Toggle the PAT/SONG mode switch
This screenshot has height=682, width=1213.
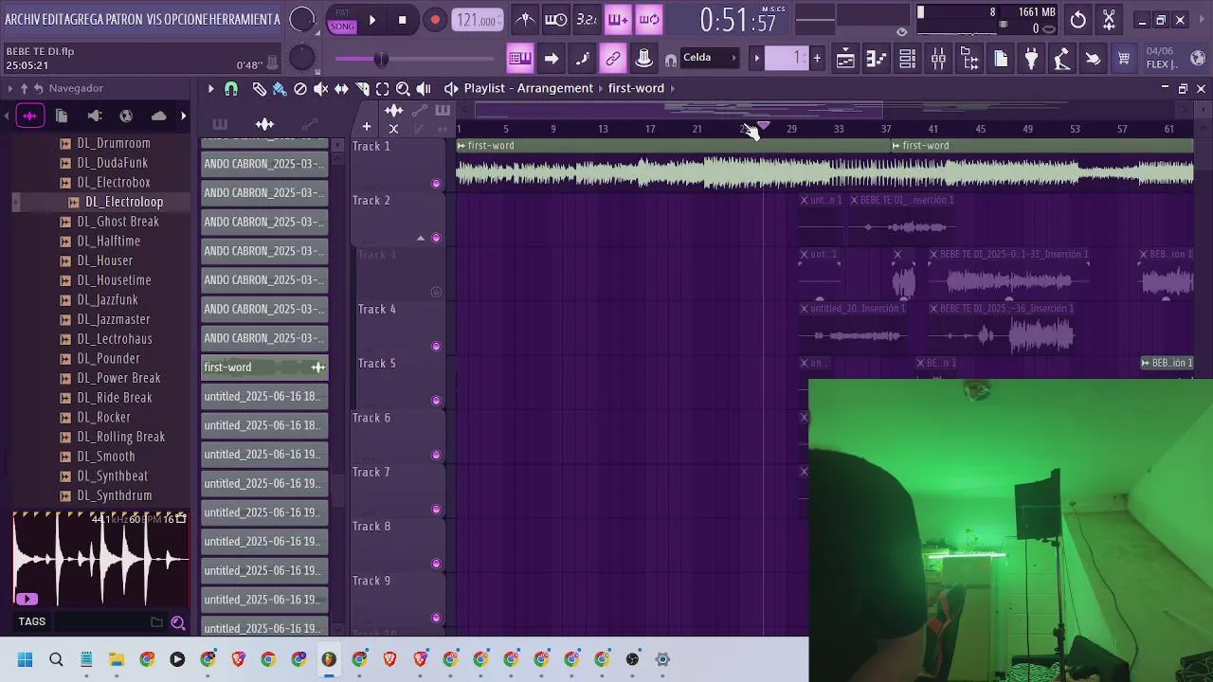pos(342,20)
